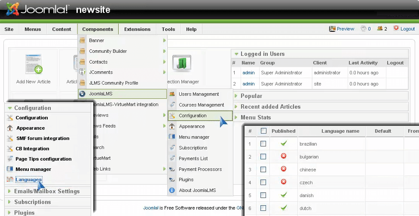Click the first admin user link
Screen dimensions: 419x216
pos(248,73)
